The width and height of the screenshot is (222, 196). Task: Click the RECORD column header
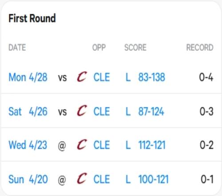tap(200, 48)
